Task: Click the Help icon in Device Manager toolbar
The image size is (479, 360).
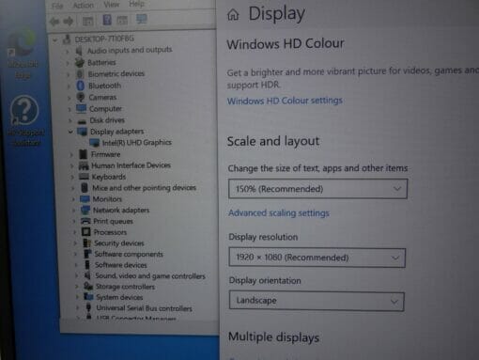Action: [107, 20]
